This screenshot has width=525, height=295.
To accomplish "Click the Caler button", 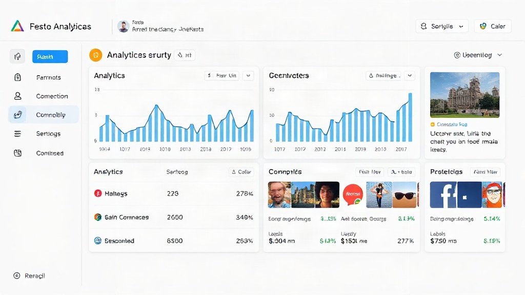I will point(493,26).
